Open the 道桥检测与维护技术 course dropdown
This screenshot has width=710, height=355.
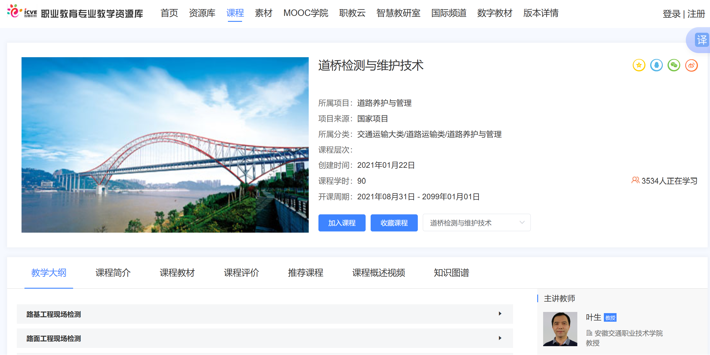point(476,223)
